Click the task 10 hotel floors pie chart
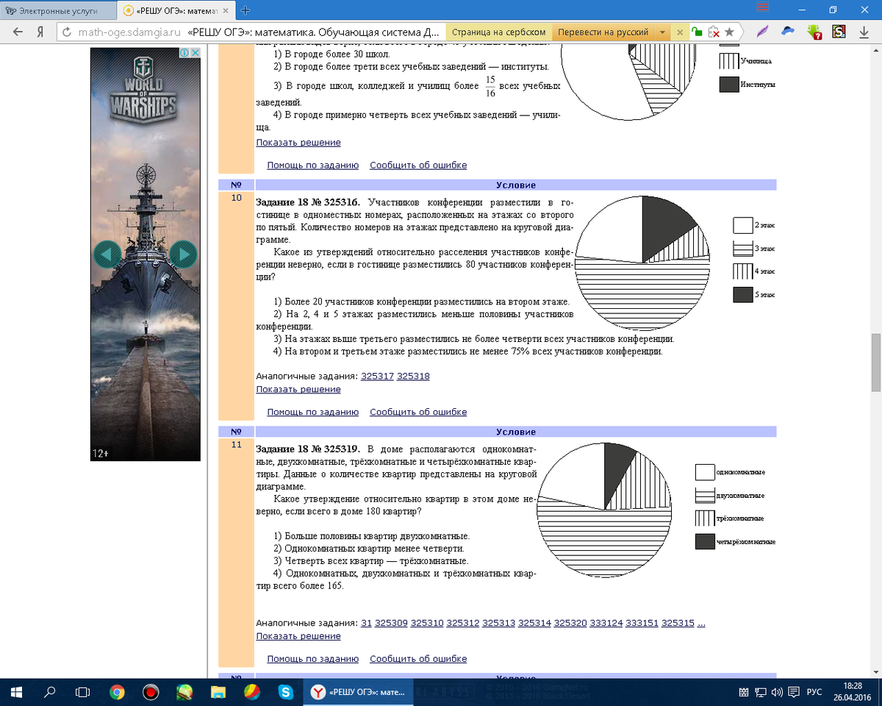Viewport: 882px width, 706px height. 642,263
